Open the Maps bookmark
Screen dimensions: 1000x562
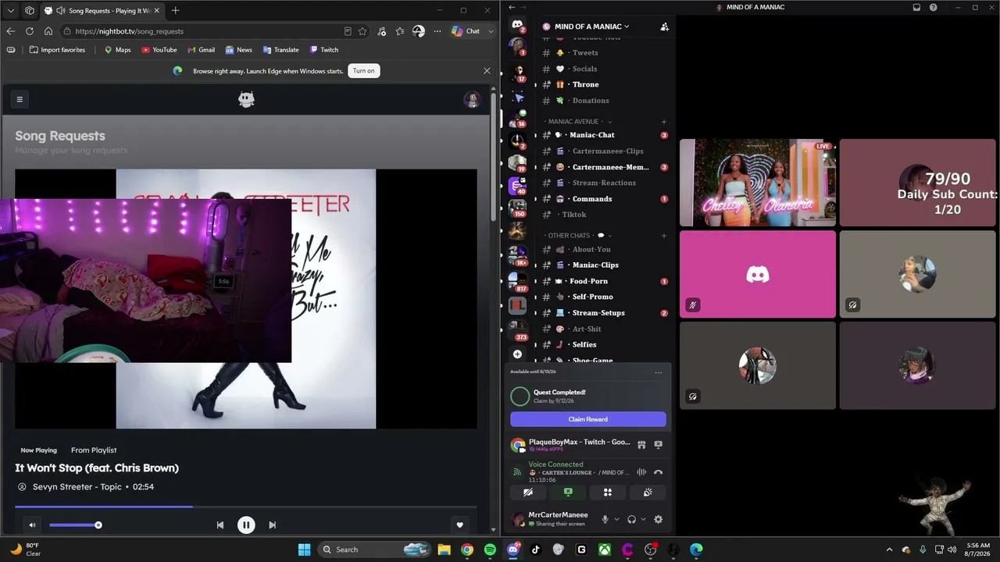(118, 50)
